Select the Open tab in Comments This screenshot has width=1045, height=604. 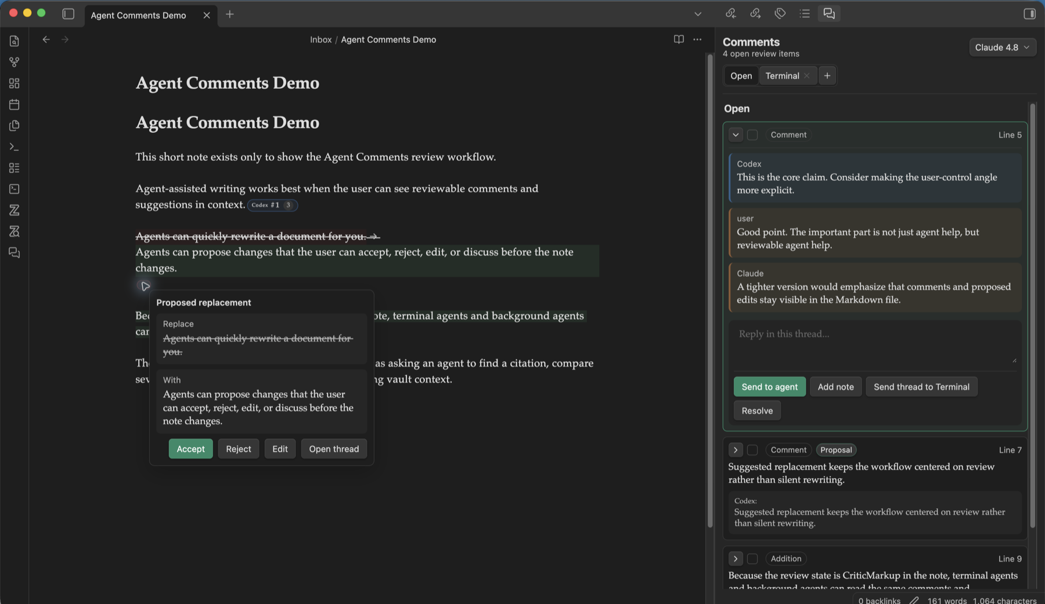741,75
